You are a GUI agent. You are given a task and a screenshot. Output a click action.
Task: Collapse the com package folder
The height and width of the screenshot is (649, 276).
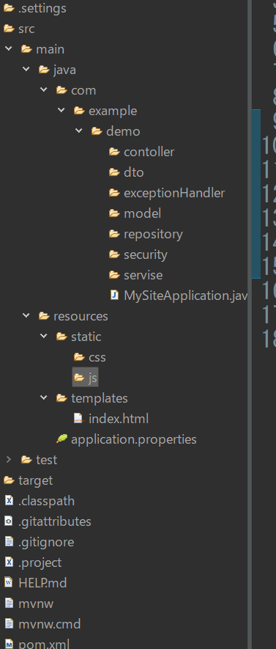coord(44,89)
